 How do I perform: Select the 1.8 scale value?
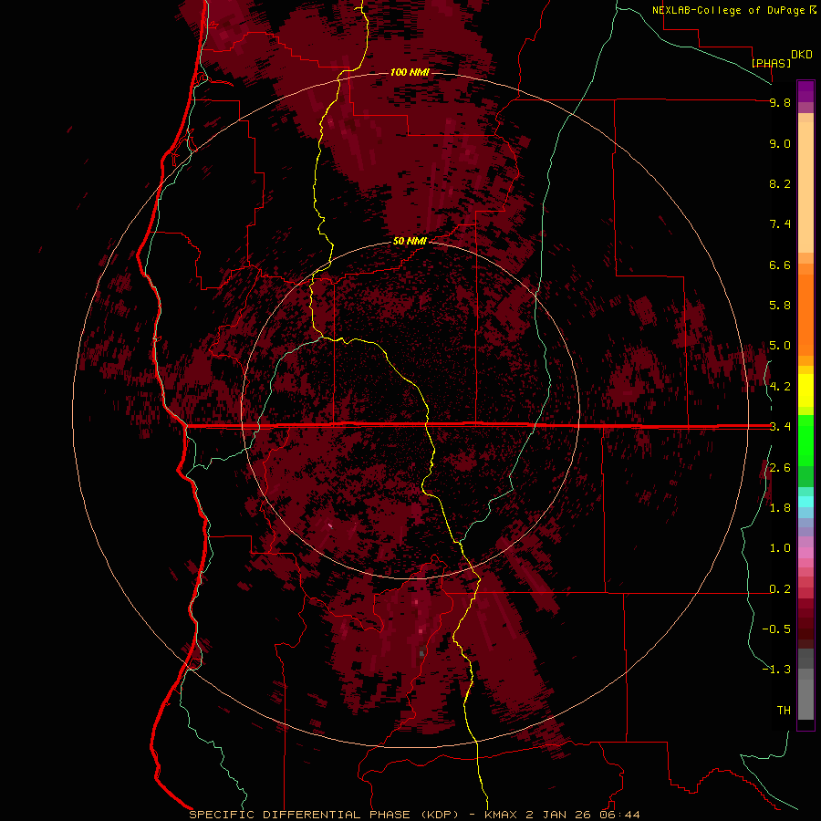point(780,508)
